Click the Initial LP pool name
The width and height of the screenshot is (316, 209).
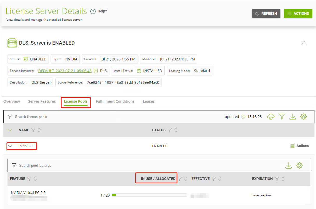click(25, 146)
